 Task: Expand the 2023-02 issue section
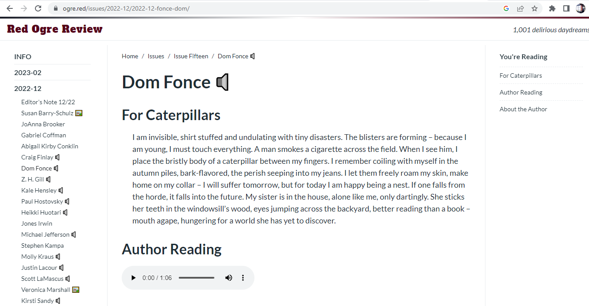(28, 72)
